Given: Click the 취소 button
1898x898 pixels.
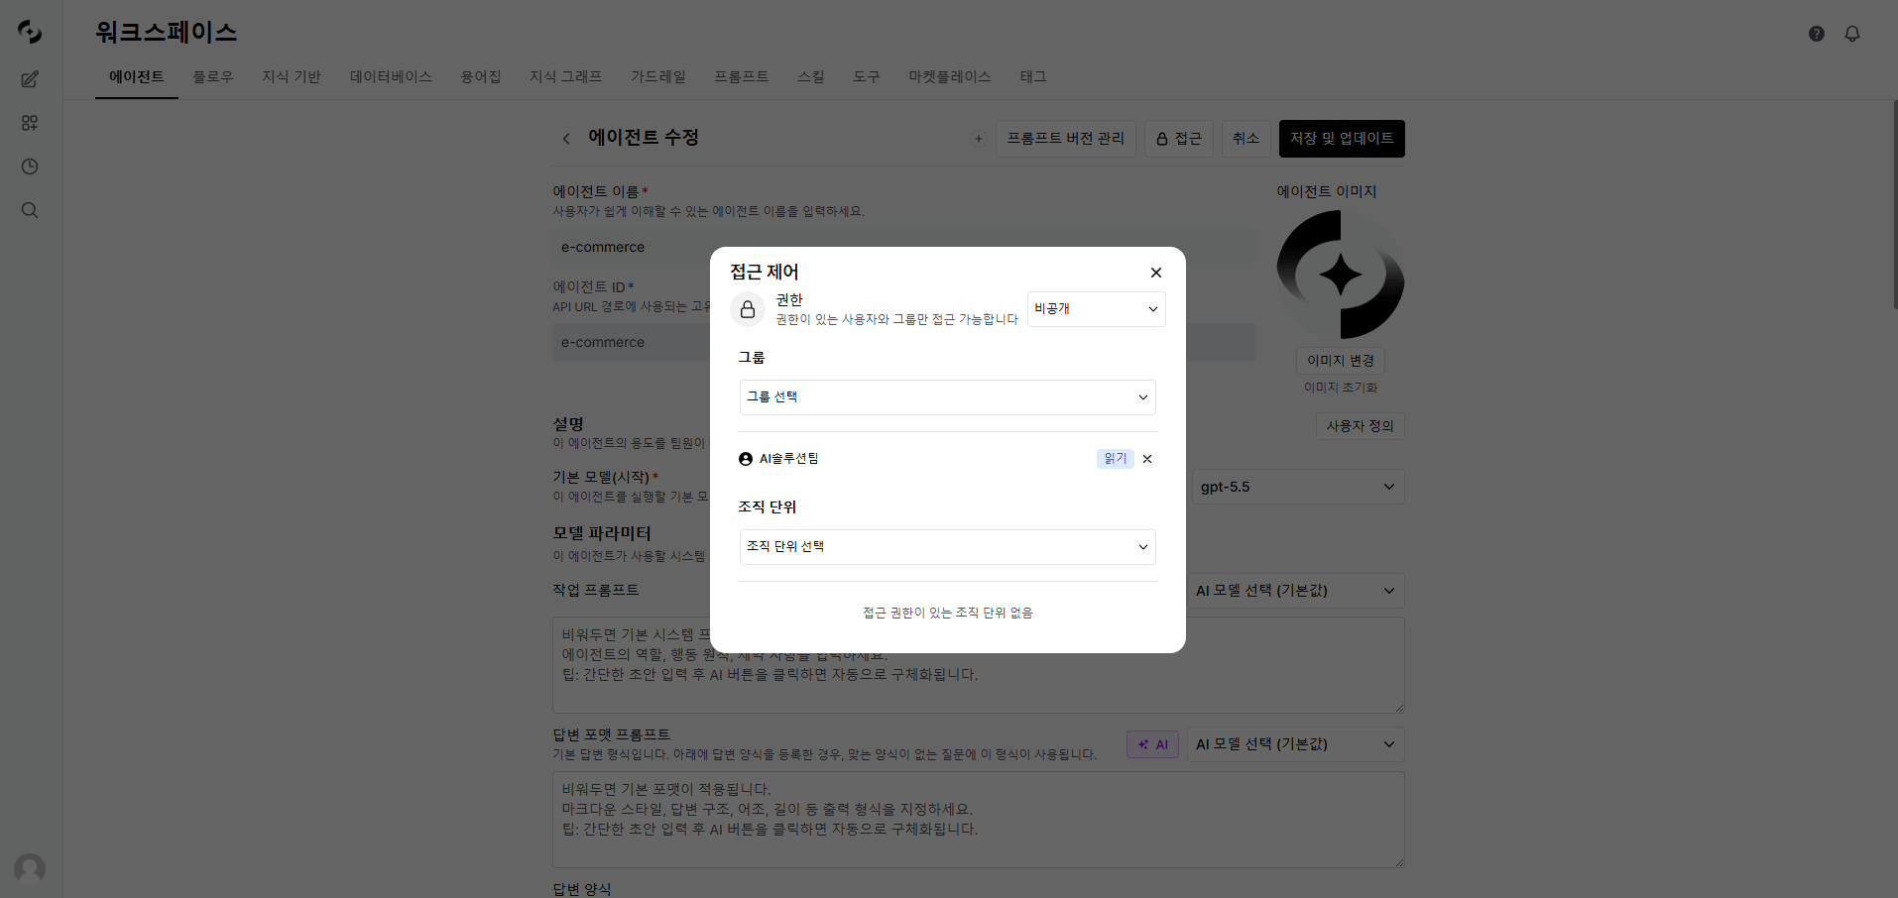Looking at the screenshot, I should pyautogui.click(x=1246, y=139).
